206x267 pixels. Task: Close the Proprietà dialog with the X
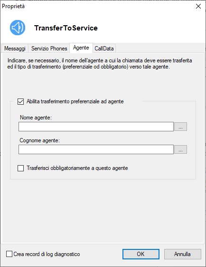click(x=198, y=7)
